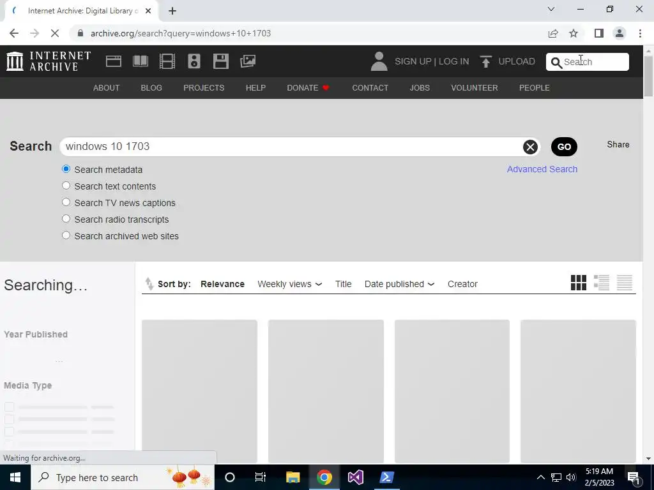Screen dimensions: 654x490
Task: Open the Video film-strip icon
Action: click(x=167, y=61)
